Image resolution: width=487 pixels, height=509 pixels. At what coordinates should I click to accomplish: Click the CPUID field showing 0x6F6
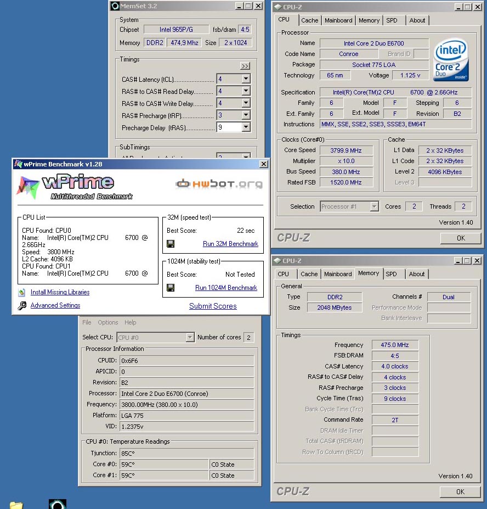click(187, 361)
